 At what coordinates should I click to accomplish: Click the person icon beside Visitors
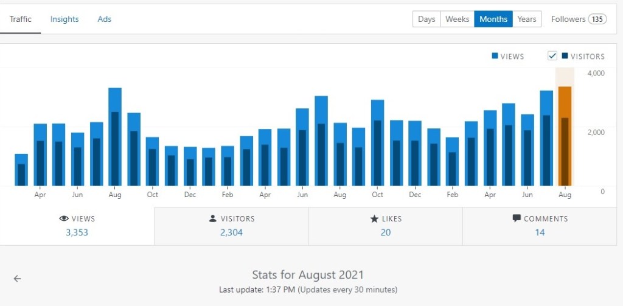pos(213,219)
